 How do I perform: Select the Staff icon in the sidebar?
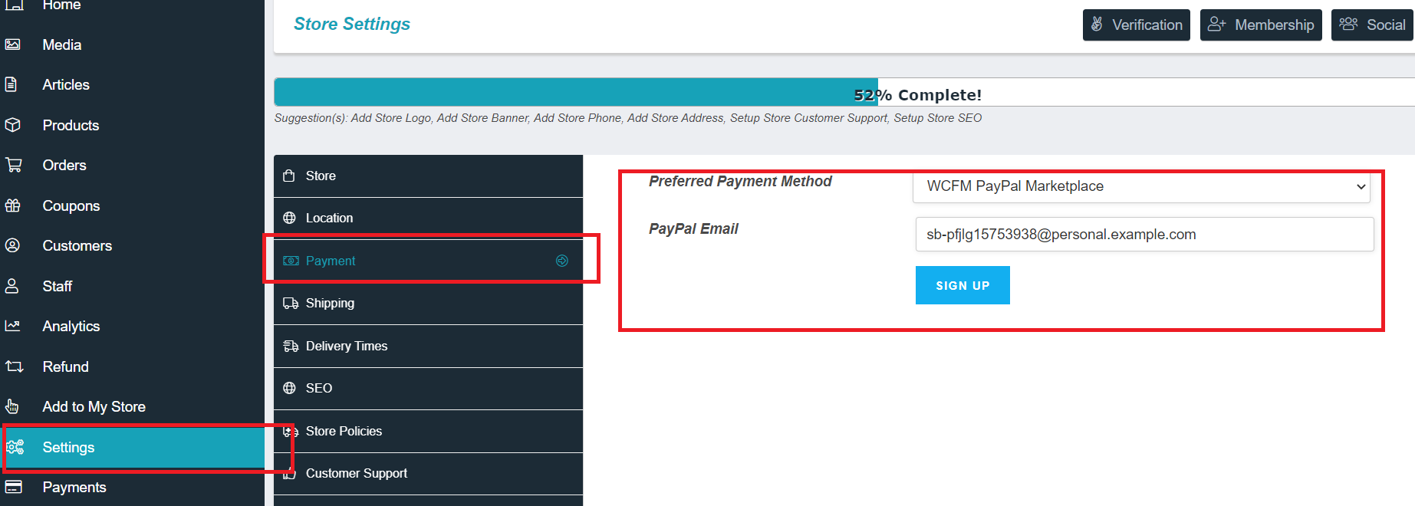coord(14,285)
